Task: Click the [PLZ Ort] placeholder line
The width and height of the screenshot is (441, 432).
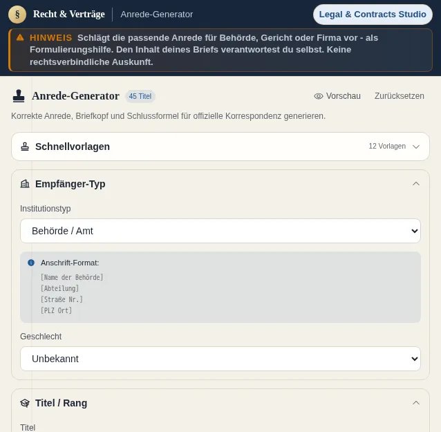Action: click(x=56, y=310)
